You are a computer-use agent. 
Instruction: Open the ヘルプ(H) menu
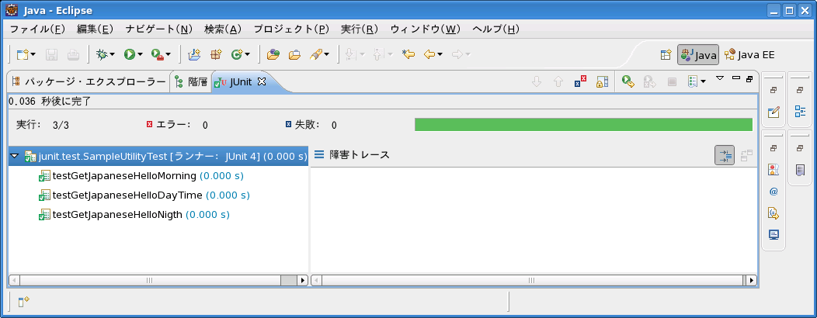point(496,29)
